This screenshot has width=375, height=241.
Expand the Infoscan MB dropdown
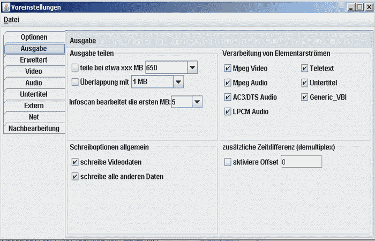[197, 101]
